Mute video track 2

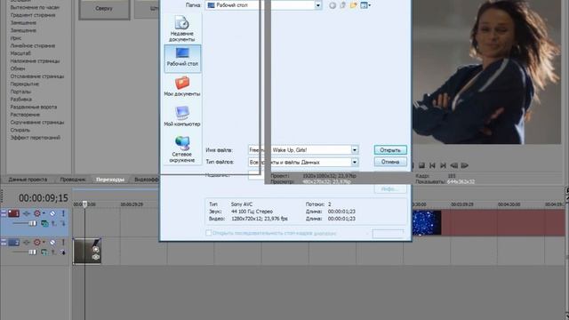(52, 242)
